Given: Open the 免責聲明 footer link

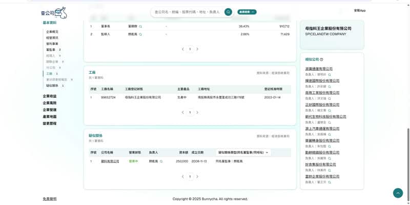Looking at the screenshot, I should pyautogui.click(x=50, y=199).
